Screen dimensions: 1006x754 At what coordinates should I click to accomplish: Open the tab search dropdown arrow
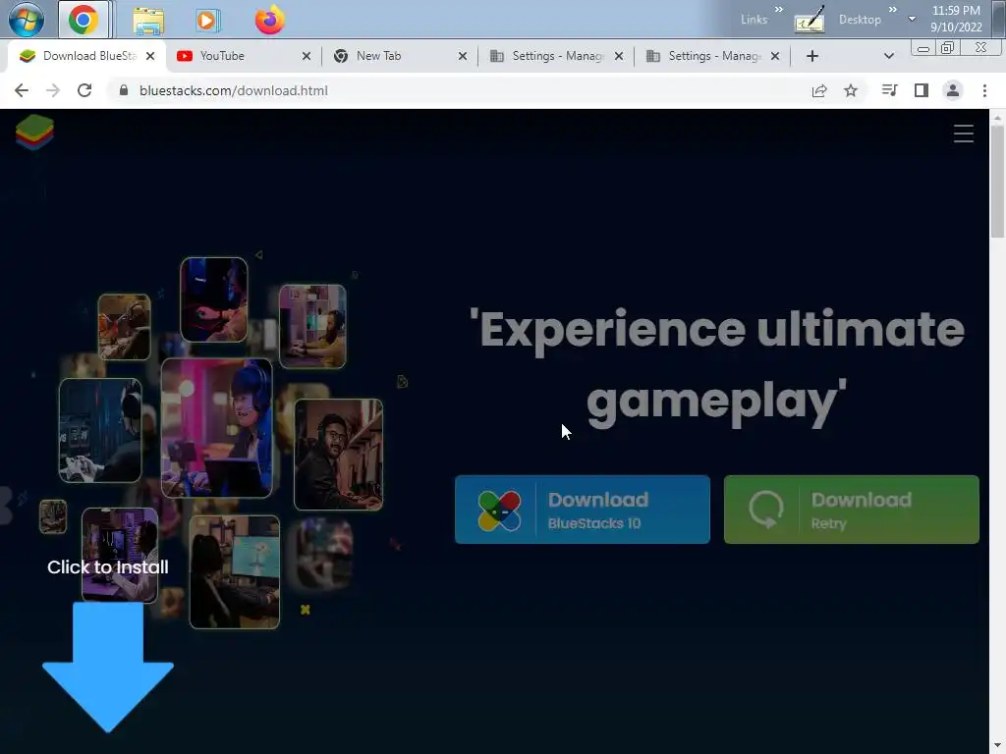[888, 56]
